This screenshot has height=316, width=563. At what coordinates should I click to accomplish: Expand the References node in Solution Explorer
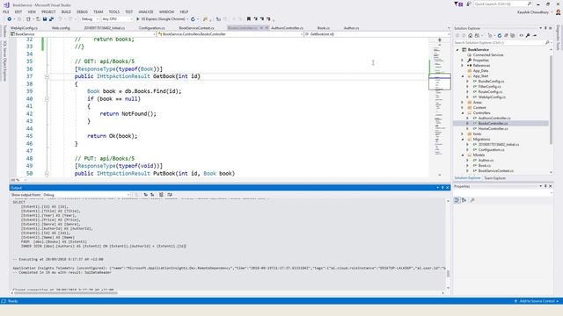pos(463,66)
